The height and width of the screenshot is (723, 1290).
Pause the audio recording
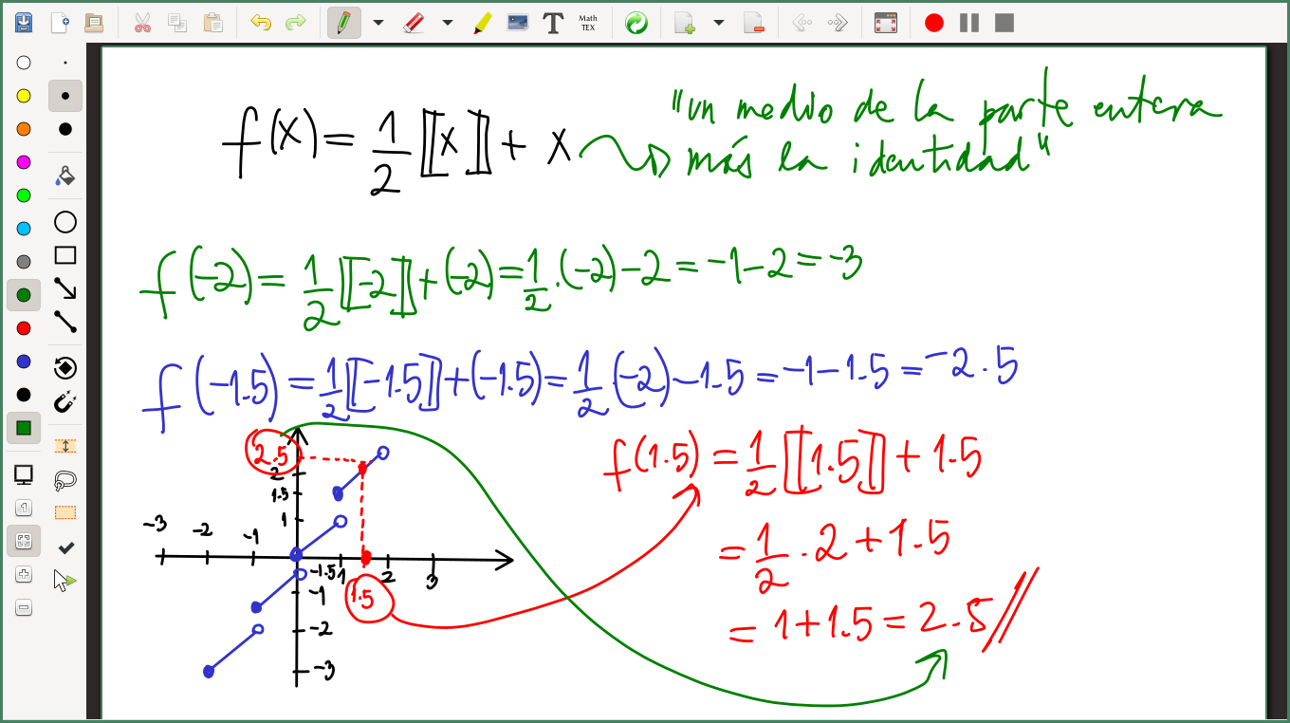pos(969,23)
